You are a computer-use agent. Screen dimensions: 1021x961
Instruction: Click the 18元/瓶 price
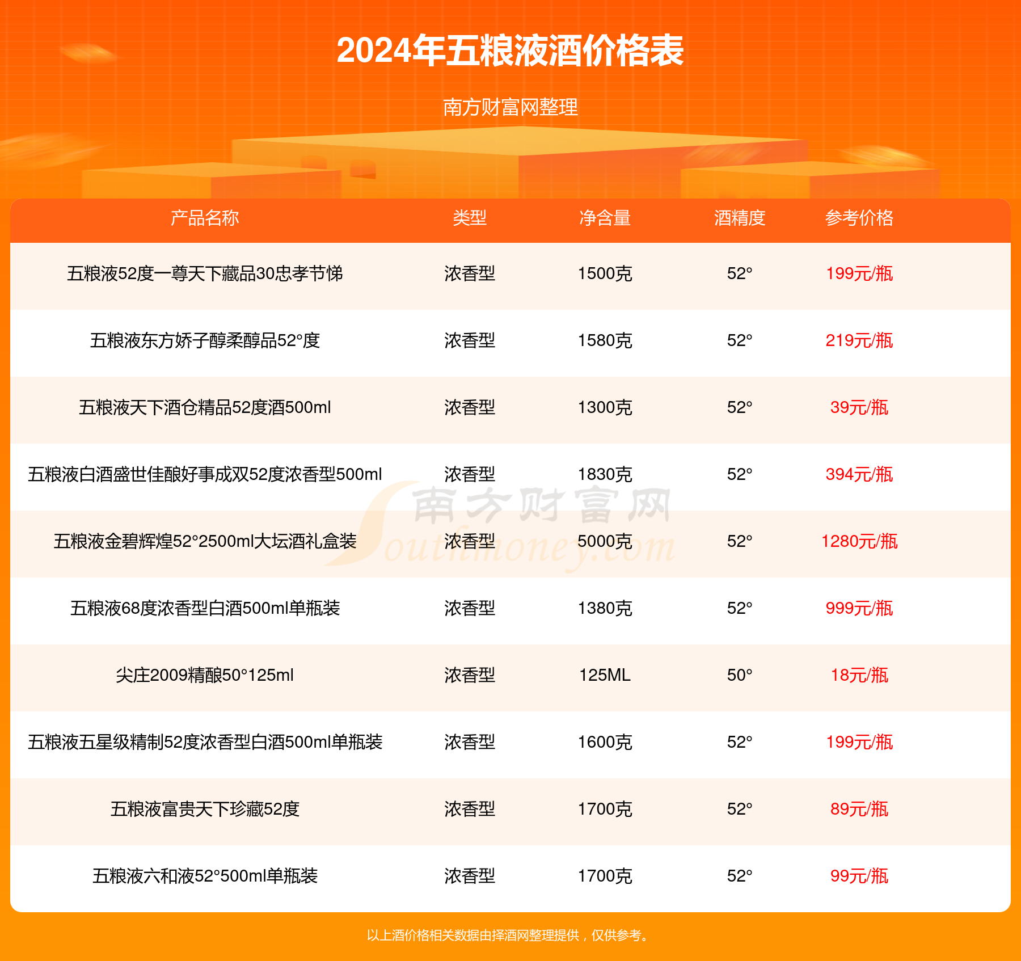tap(859, 676)
